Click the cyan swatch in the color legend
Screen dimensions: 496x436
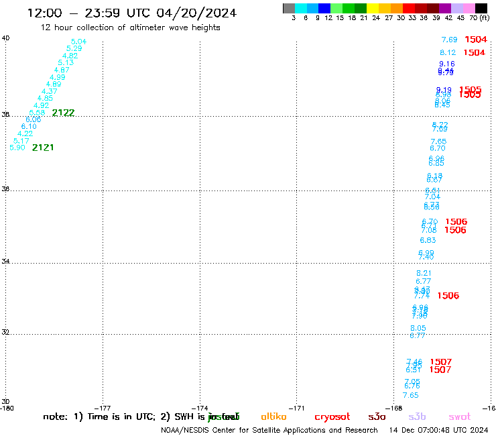pos(301,8)
